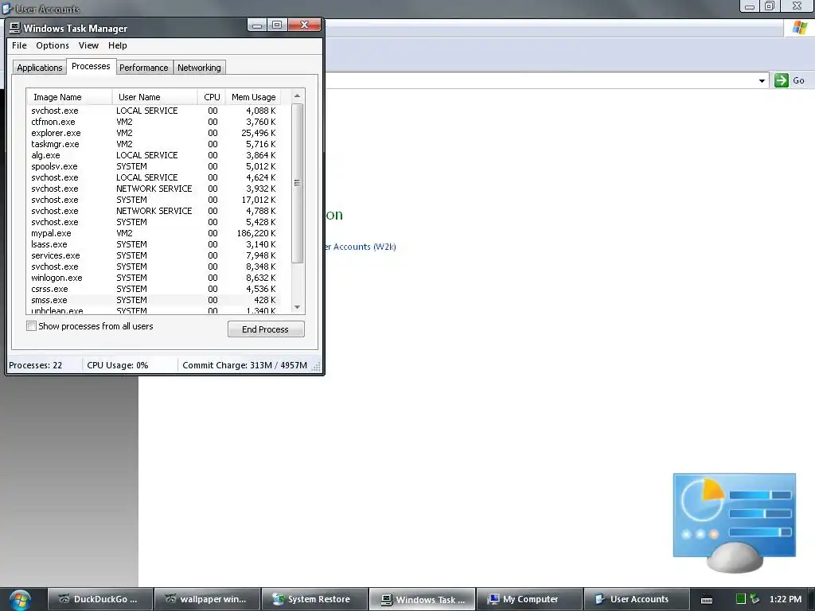This screenshot has width=815, height=611.
Task: Select svchost.exe using 17,012 K
Action: (x=154, y=200)
